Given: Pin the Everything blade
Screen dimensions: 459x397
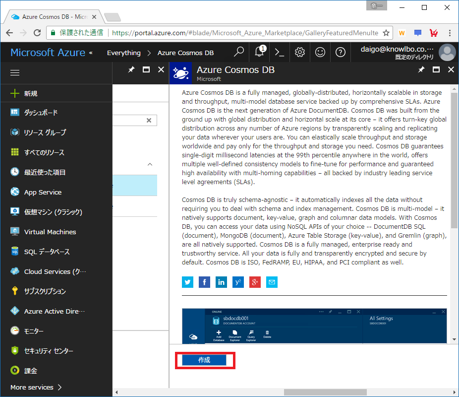Looking at the screenshot, I should 131,69.
